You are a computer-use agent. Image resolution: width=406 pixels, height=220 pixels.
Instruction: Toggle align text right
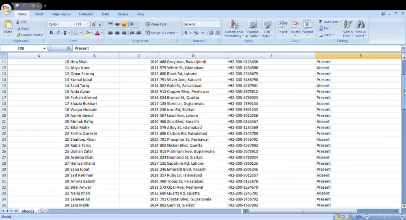coord(124,33)
